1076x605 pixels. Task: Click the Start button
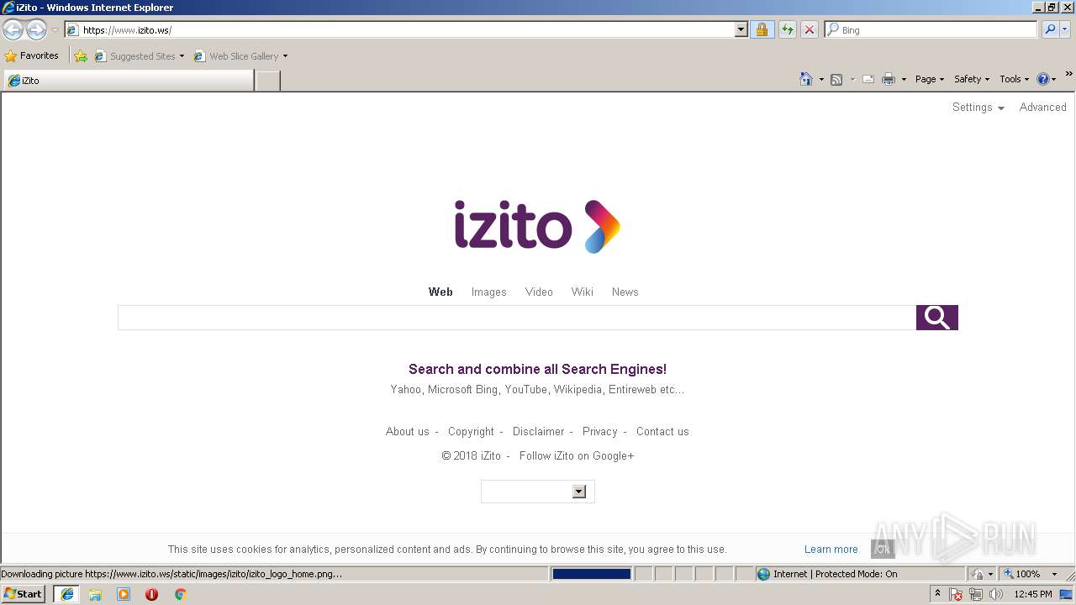[x=24, y=594]
